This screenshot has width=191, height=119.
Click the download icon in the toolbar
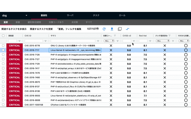tap(112, 29)
